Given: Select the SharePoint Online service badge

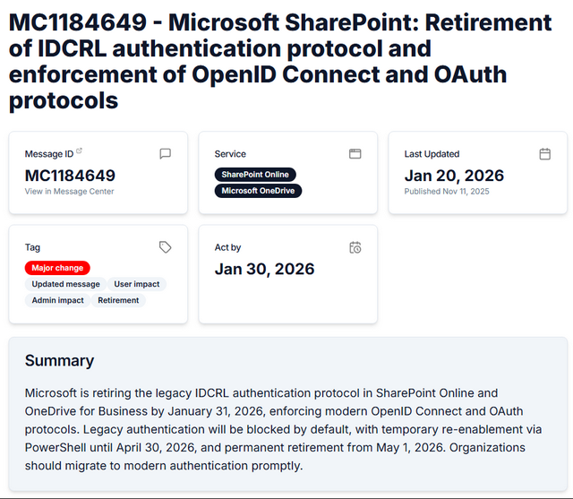Looking at the screenshot, I should 255,175.
